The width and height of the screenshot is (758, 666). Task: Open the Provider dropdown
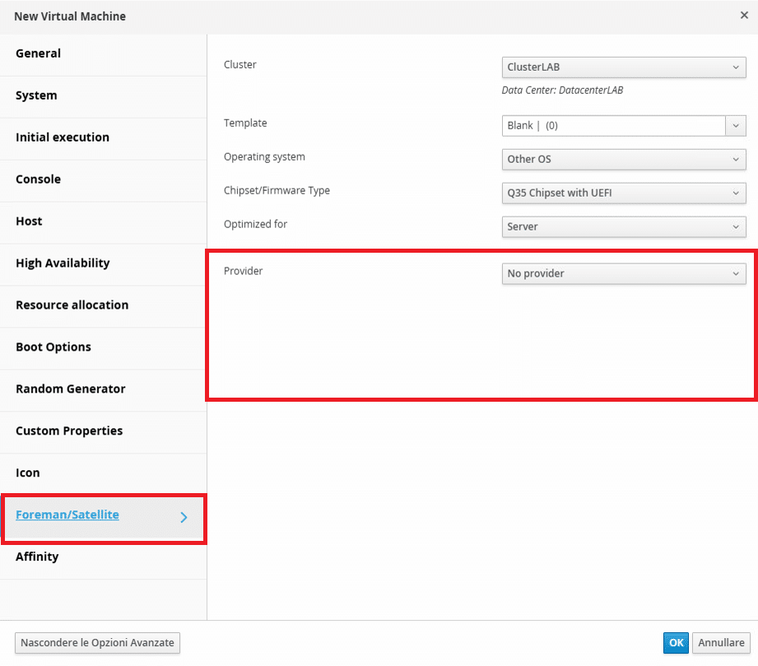[x=624, y=274]
